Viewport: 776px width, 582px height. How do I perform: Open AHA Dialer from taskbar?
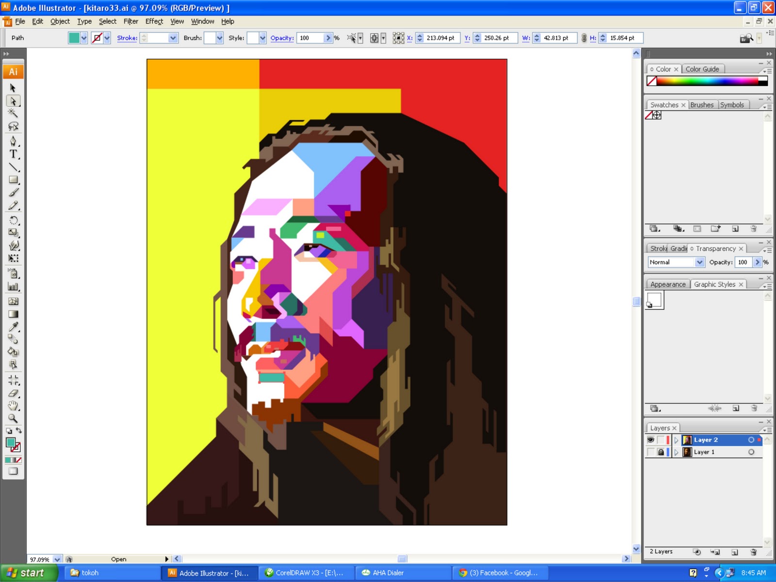404,573
